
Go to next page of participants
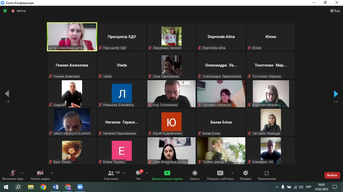click(x=336, y=94)
